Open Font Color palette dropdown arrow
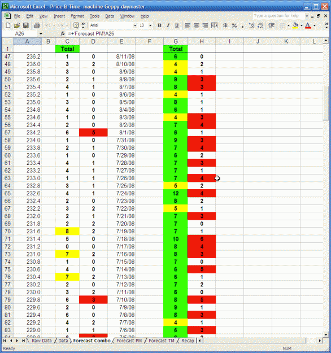331x353 pixels. click(315, 25)
